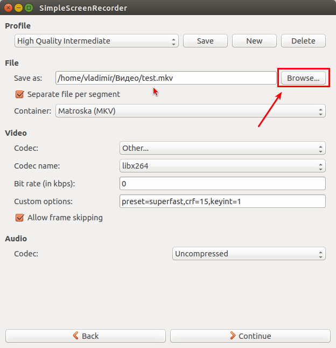This screenshot has width=336, height=348.
Task: Toggle Allow frame skipping checkbox
Action: tap(19, 218)
